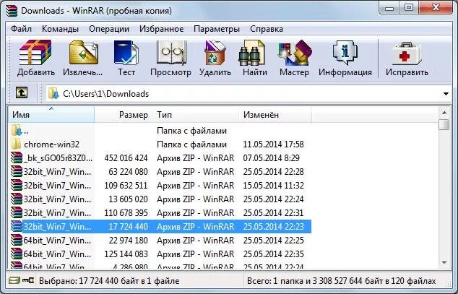
Task: Click the date 25.05.2014 22:25
Action: point(273,241)
